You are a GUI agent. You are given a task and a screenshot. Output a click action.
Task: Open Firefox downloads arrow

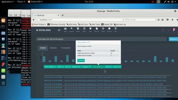point(172,20)
